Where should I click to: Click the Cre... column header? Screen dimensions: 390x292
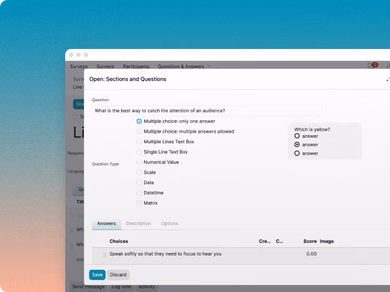pos(265,241)
